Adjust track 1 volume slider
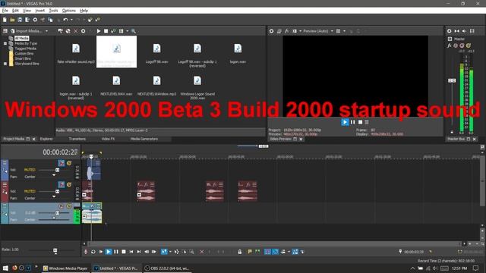 pos(57,170)
